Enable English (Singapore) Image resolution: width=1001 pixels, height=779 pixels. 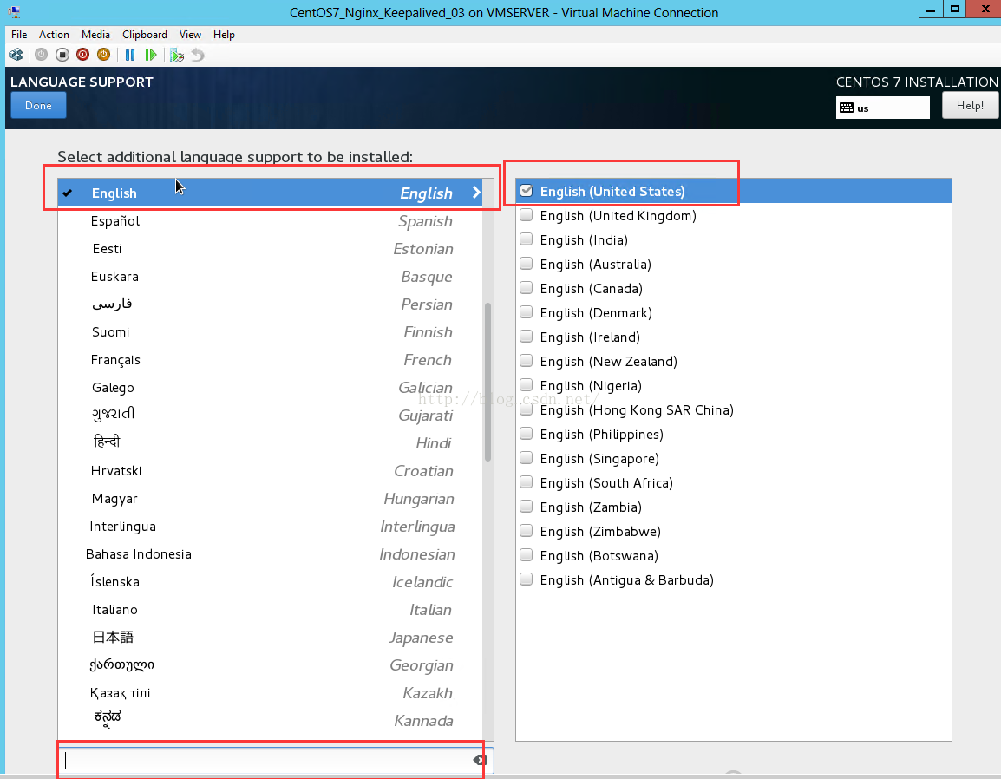point(526,457)
